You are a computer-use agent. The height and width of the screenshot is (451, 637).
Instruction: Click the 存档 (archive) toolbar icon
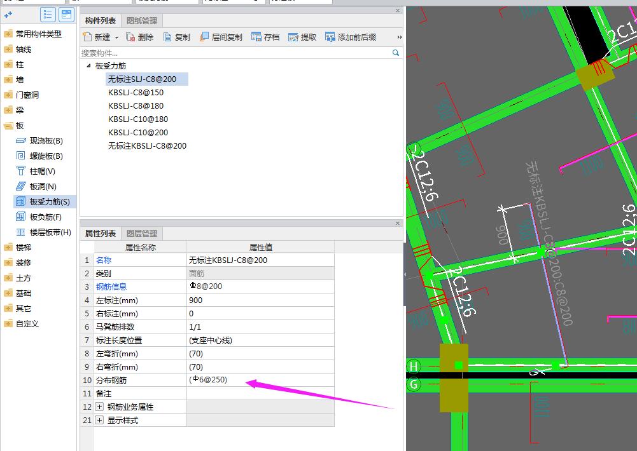click(256, 37)
